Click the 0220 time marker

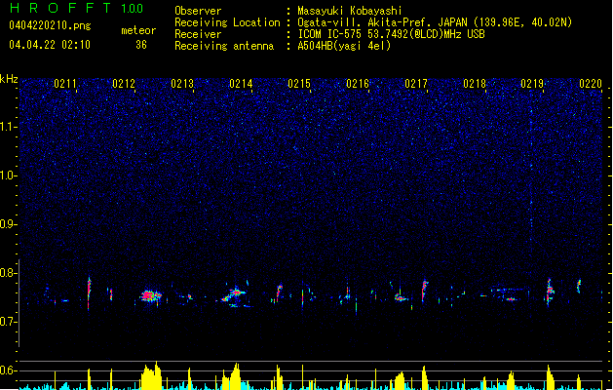(591, 84)
